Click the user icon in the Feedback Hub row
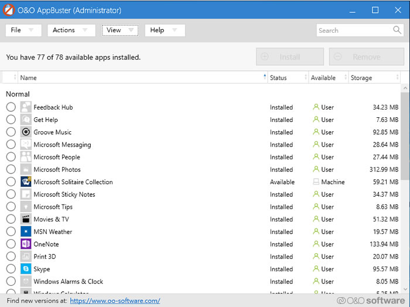The height and width of the screenshot is (307, 410). click(x=316, y=107)
